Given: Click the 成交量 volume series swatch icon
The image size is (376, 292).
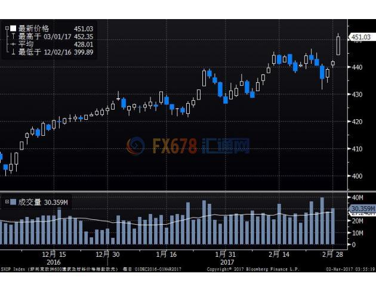Looking at the screenshot, I should [x=14, y=201].
